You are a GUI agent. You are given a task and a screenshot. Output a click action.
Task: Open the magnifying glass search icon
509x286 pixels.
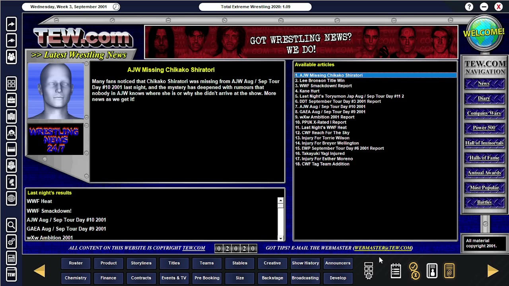(x=11, y=225)
